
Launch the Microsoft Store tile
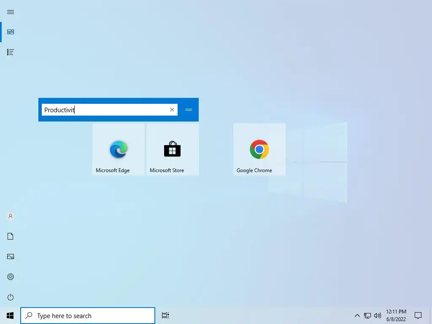coord(173,149)
